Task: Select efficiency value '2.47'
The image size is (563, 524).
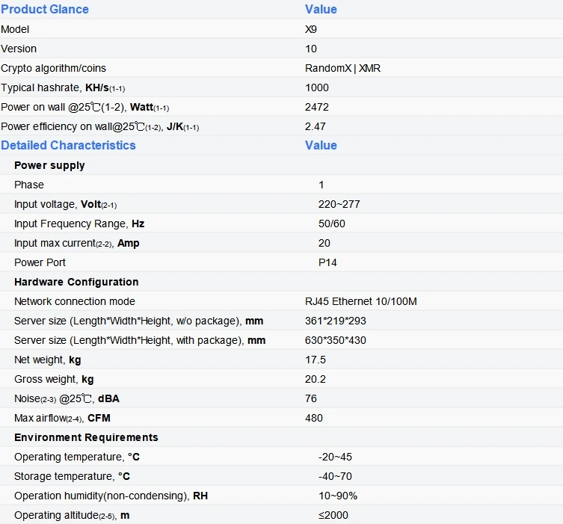Action: coord(316,126)
